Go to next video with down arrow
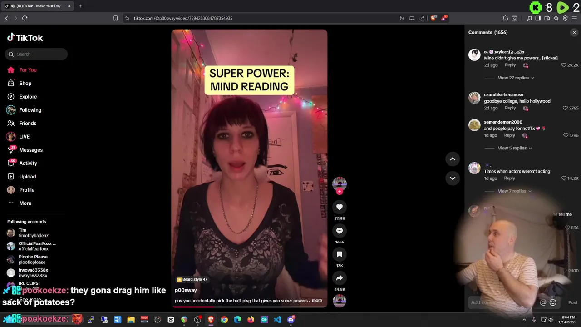Image resolution: width=581 pixels, height=327 pixels. coord(453,178)
